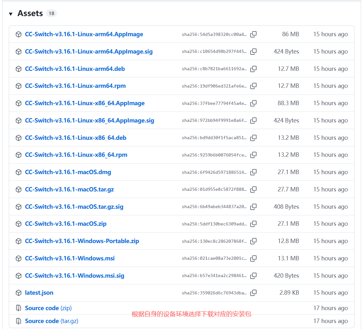This screenshot has height=329, width=362.
Task: Click zip file icon beside Source code (zip)
Action: click(19, 308)
